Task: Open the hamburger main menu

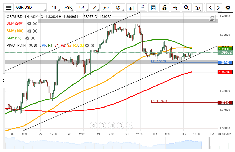Action: point(8,8)
